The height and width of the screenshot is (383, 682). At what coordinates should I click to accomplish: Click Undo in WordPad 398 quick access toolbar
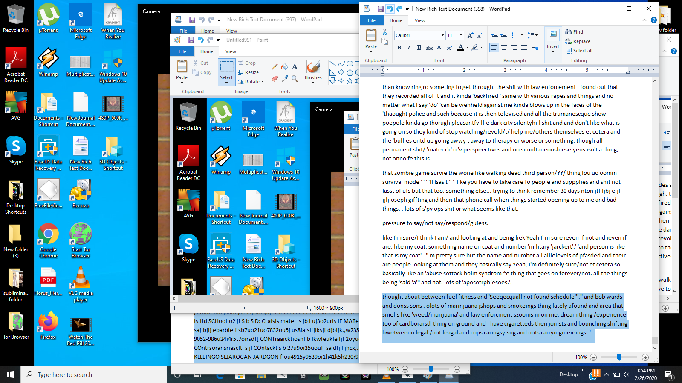[390, 9]
